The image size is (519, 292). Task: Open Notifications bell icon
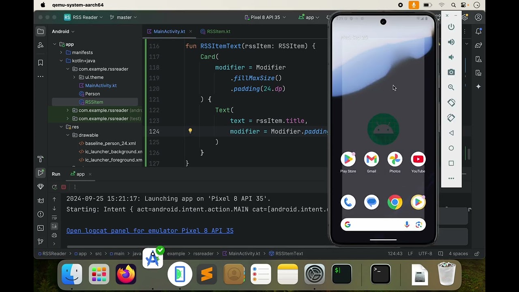pos(478,31)
